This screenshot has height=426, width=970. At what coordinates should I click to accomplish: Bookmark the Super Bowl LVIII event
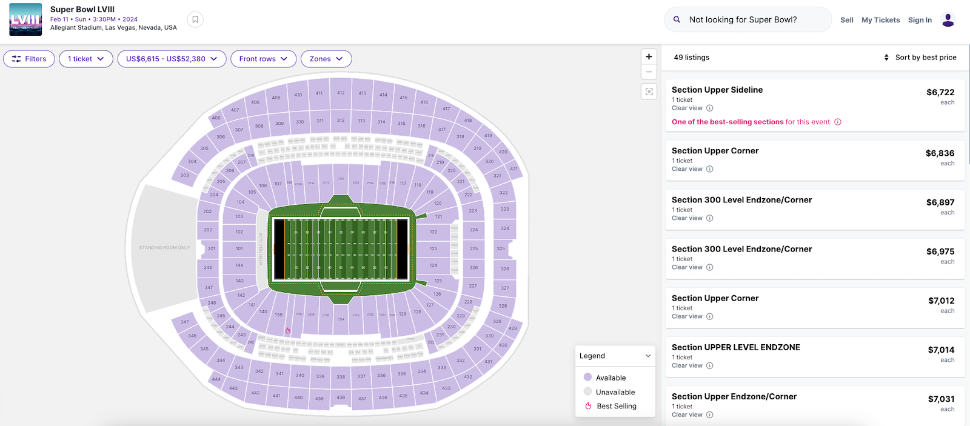(x=195, y=19)
